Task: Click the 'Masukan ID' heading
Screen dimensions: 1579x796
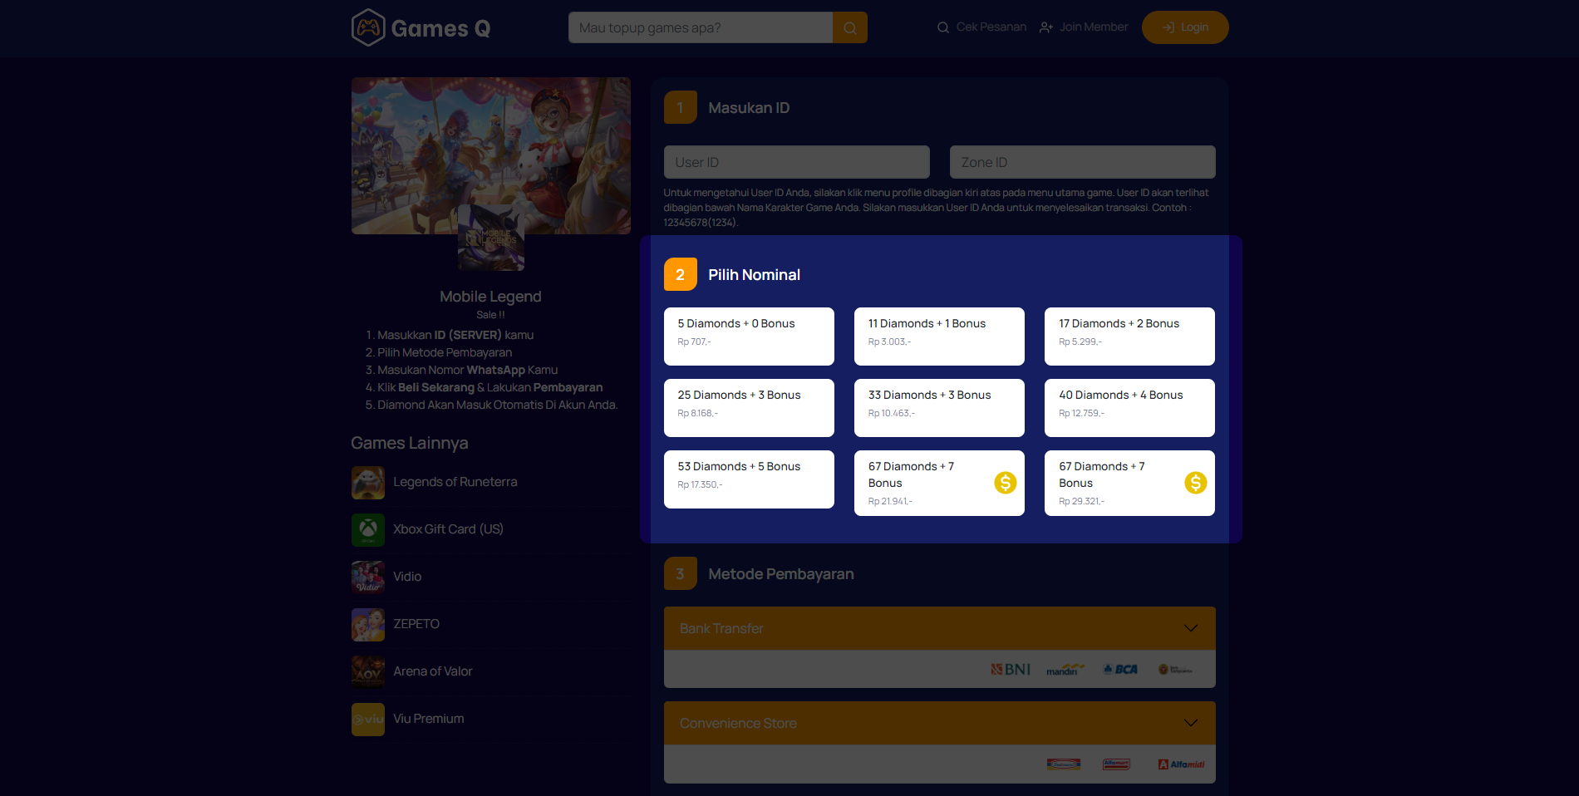Action: coord(749,108)
